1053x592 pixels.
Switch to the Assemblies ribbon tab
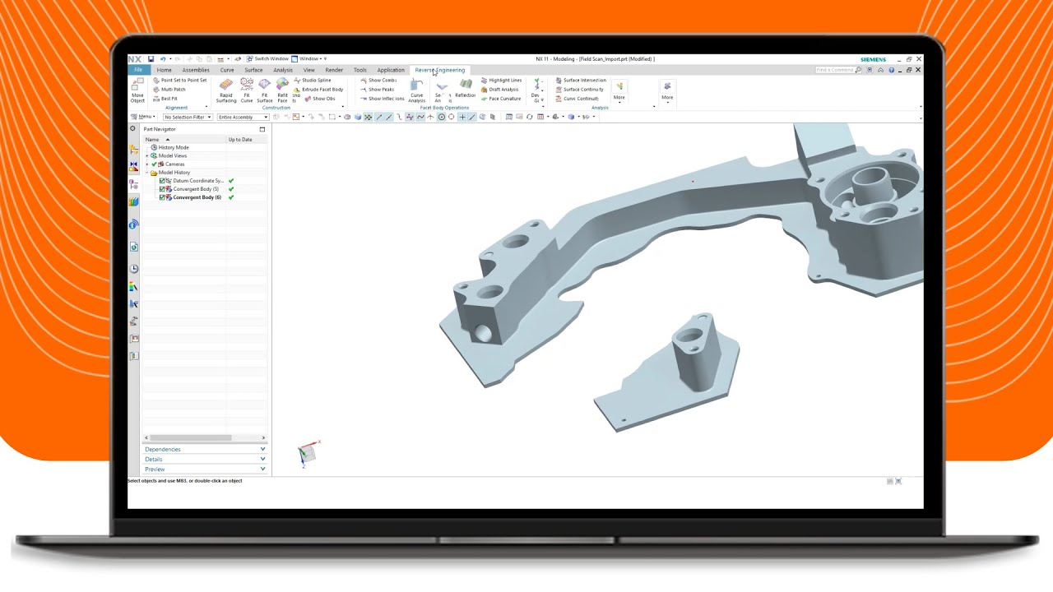(196, 70)
